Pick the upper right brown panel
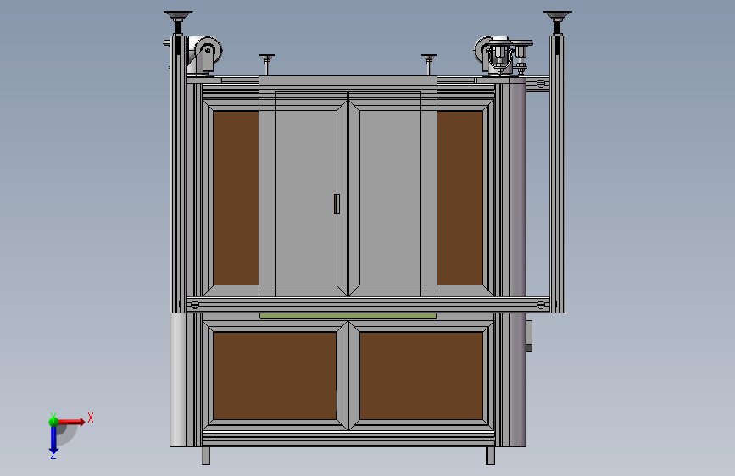Viewport: 735px width, 476px height. pos(459,197)
